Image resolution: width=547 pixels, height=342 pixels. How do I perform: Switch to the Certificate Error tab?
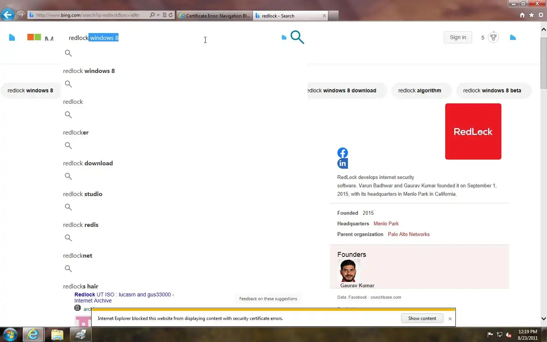click(x=215, y=16)
